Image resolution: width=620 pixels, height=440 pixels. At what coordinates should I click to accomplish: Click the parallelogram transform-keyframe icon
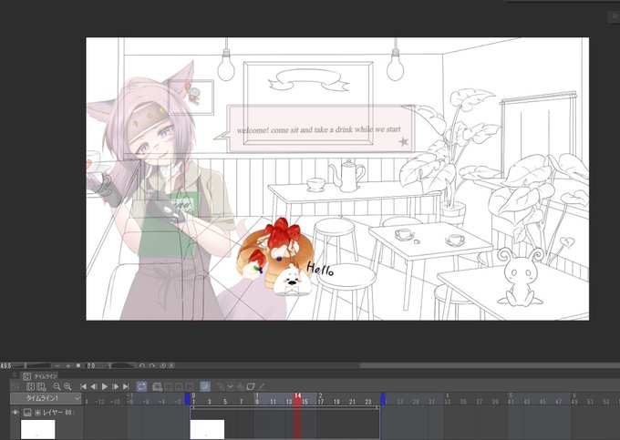point(251,386)
